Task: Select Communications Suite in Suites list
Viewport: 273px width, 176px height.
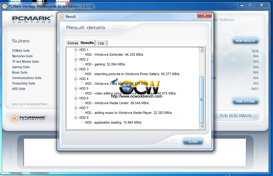Action: tap(27, 78)
